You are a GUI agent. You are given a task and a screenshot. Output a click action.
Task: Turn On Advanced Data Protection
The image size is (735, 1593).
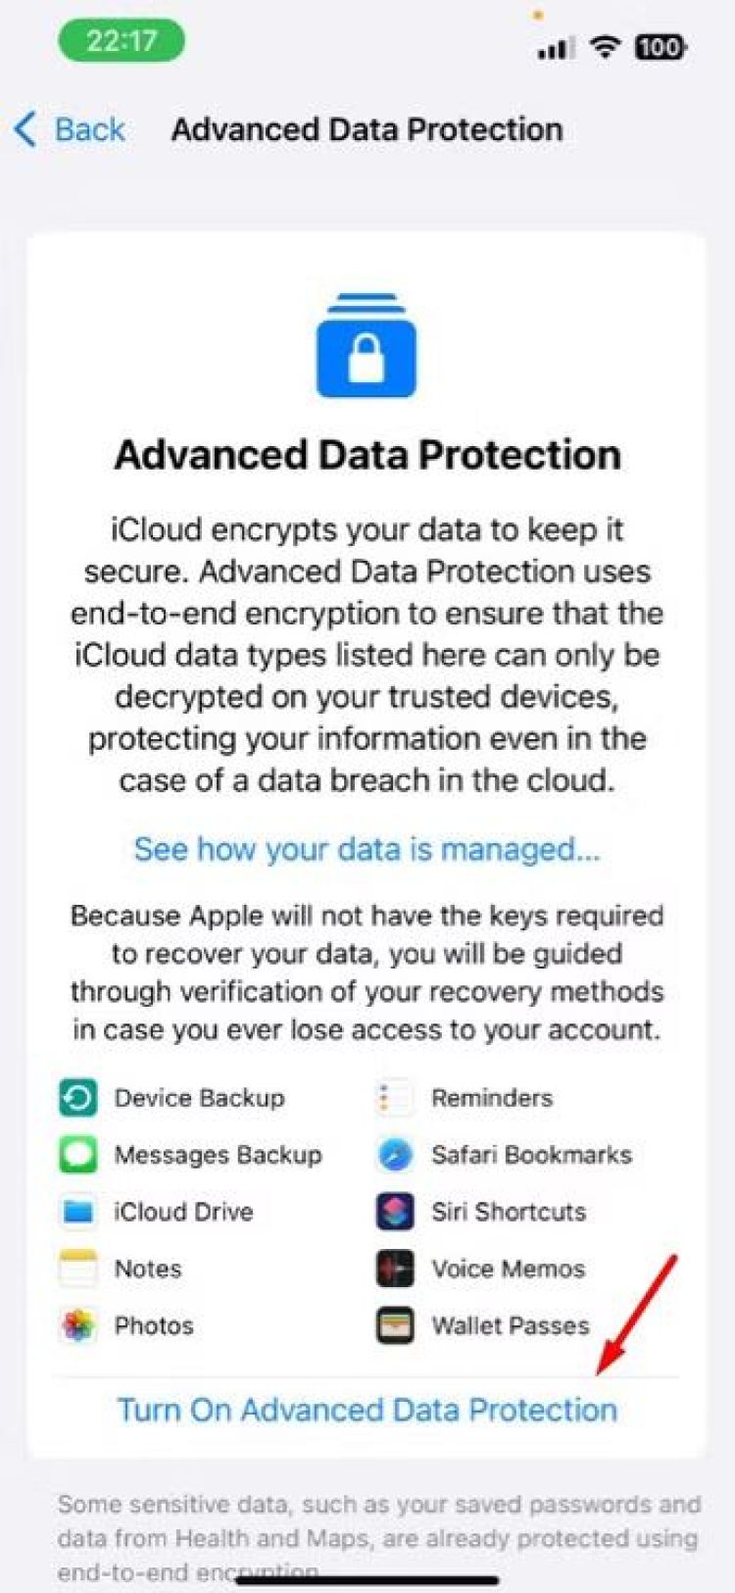tap(367, 1410)
